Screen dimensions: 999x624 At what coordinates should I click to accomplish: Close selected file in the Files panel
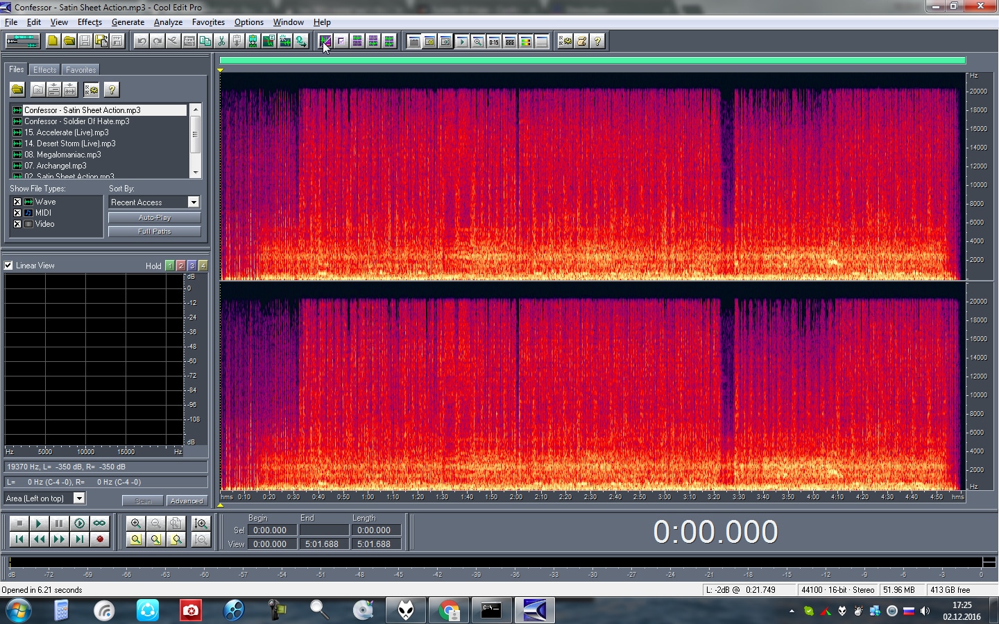(38, 89)
